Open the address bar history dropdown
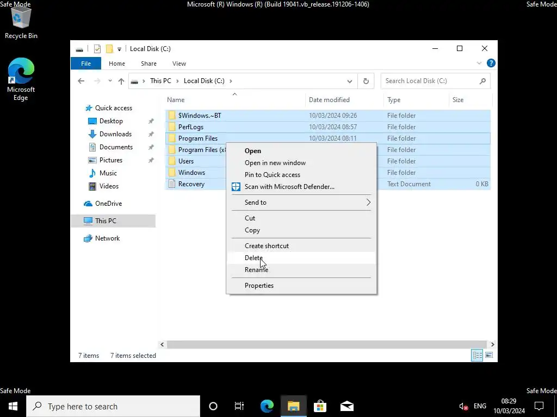Image resolution: width=557 pixels, height=417 pixels. [x=350, y=81]
